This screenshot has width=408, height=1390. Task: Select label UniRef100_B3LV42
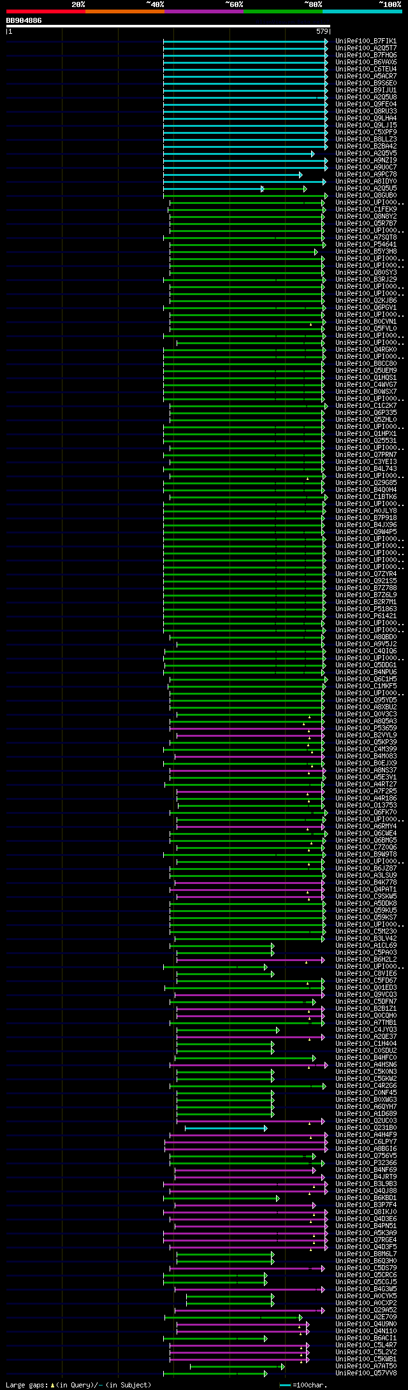[x=366, y=938]
